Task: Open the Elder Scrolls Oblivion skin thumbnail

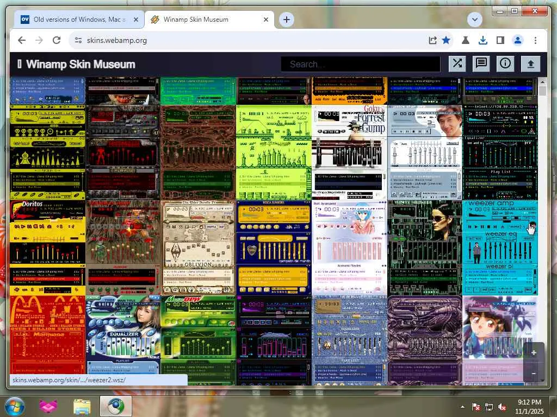Action: click(x=198, y=248)
